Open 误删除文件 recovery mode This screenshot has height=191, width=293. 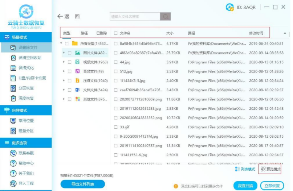click(x=26, y=47)
